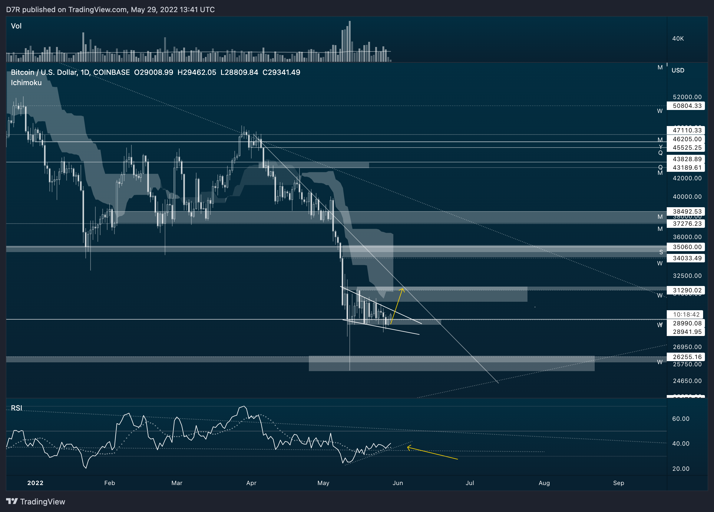Click the low value 'L28809.84'

(239, 72)
